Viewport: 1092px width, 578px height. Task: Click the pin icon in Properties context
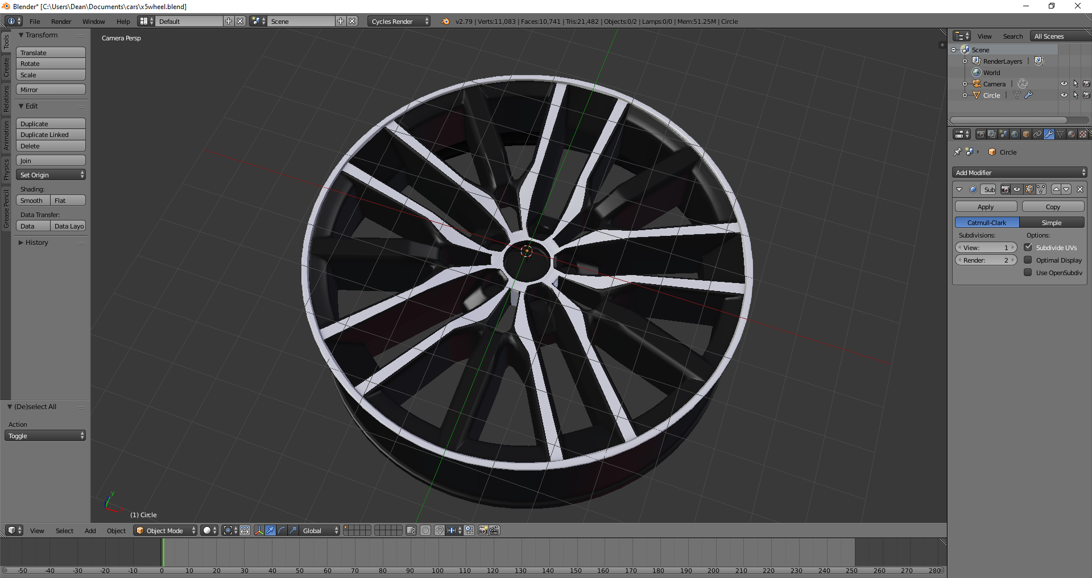tap(957, 152)
